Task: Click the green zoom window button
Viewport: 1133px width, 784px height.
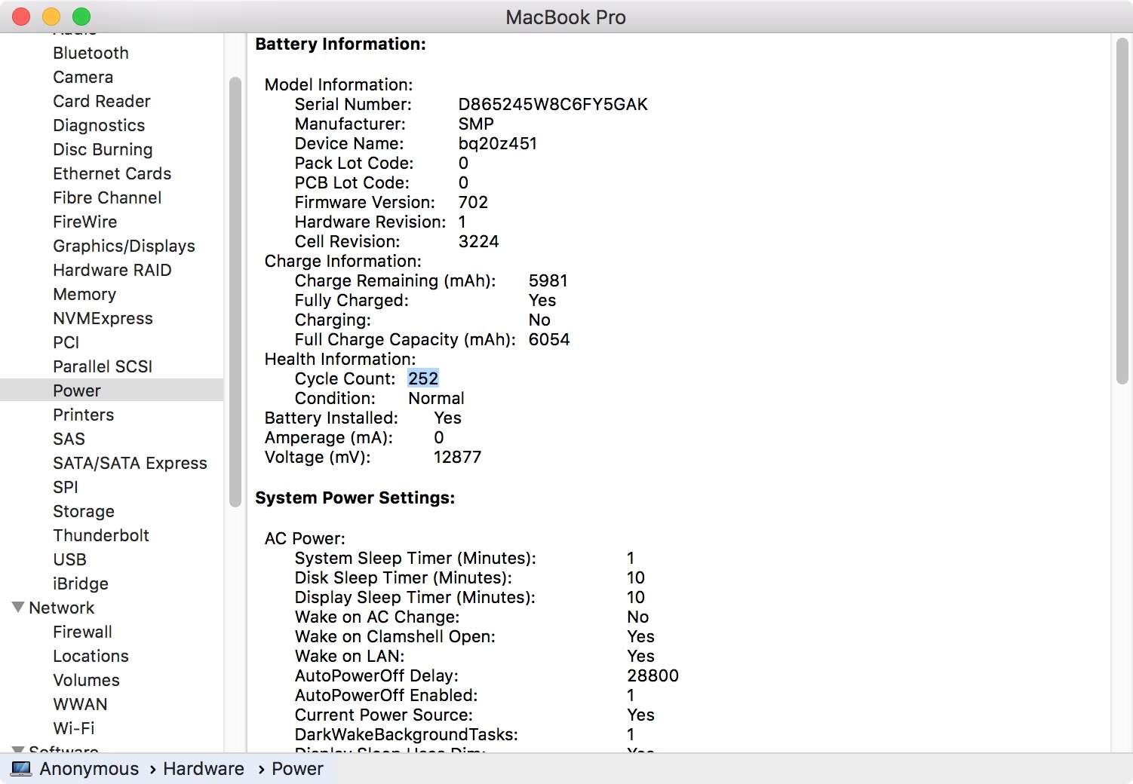Action: [81, 17]
